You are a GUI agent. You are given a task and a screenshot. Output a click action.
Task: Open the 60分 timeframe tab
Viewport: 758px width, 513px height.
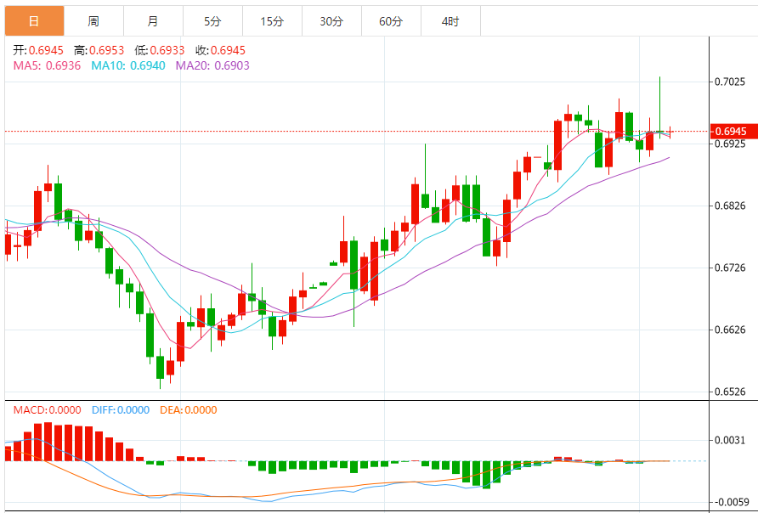click(391, 21)
